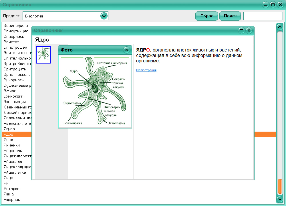Click the Биология subject combo box
Screen dimensions: 286x206
click(x=61, y=16)
